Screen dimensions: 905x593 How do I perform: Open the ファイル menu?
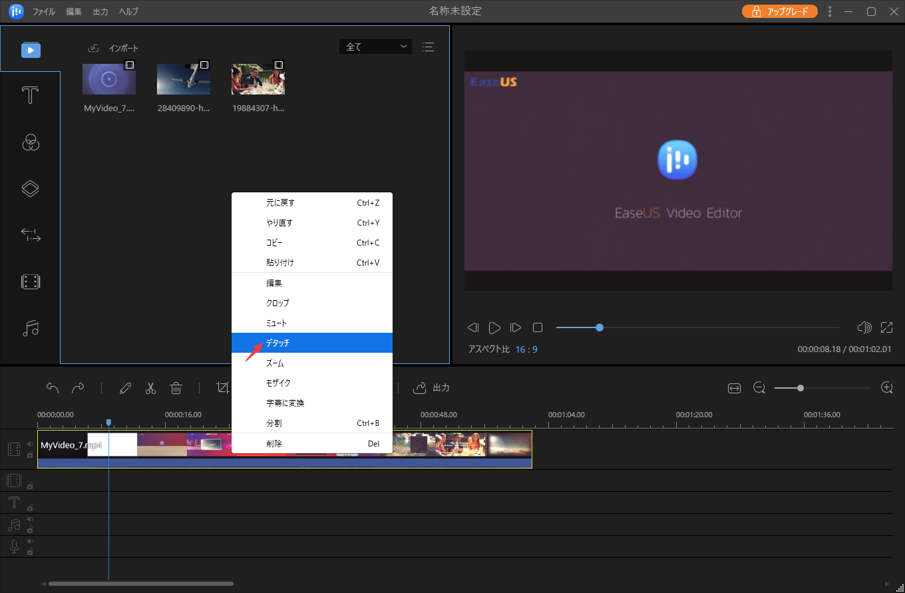click(x=44, y=12)
